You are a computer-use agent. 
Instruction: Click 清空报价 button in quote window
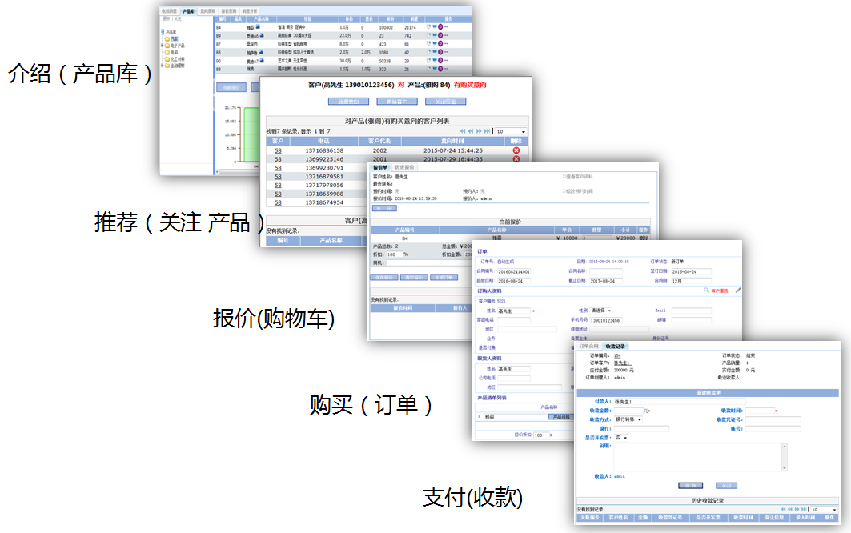[x=414, y=278]
